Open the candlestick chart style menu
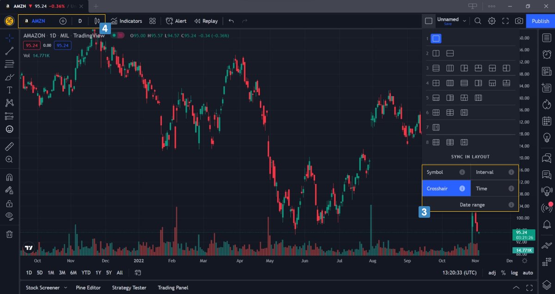Screen dimensions: 555x294 pos(97,21)
